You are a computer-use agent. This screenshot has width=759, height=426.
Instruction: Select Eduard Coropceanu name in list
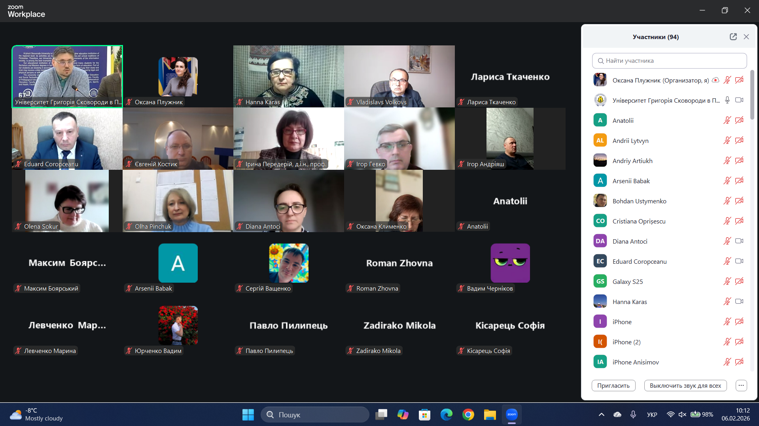point(640,261)
